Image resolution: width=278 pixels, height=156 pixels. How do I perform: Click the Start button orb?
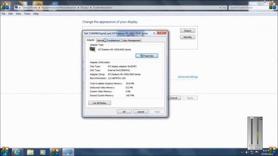click(5, 151)
